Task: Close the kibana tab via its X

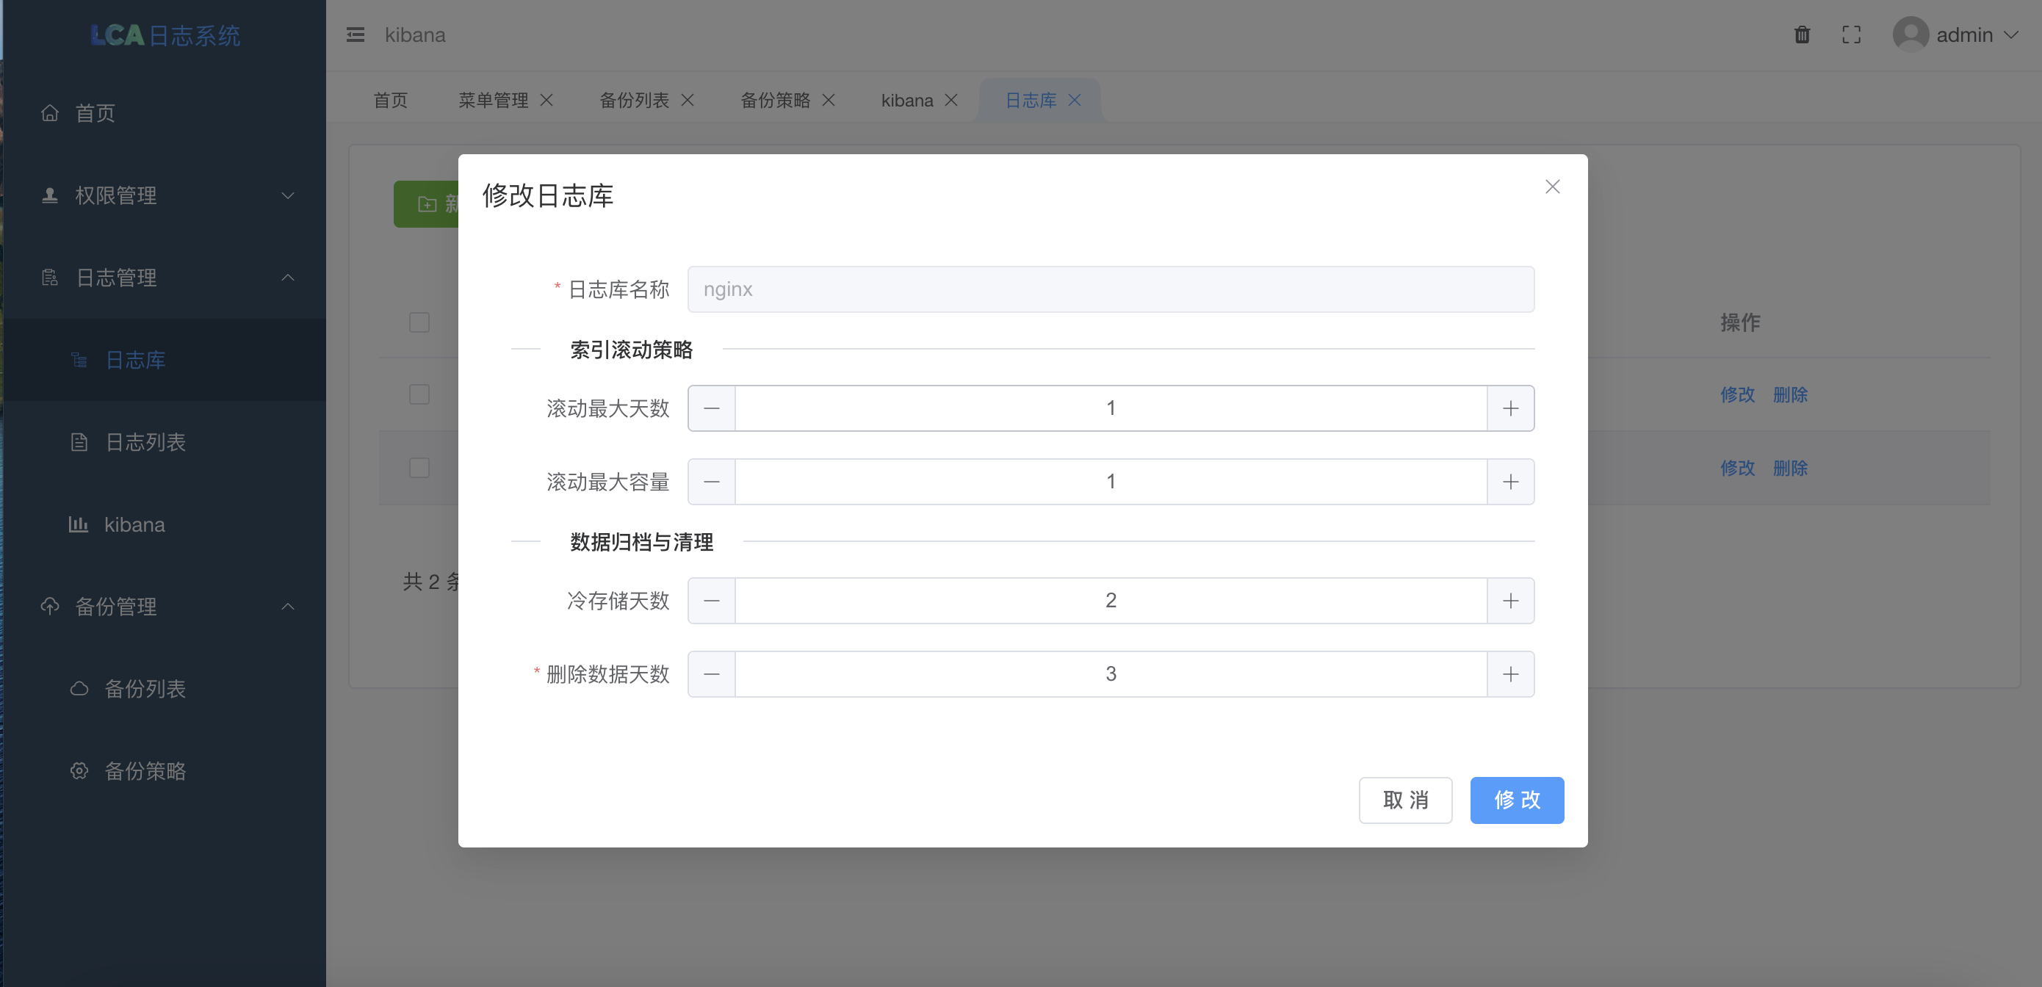Action: tap(951, 100)
